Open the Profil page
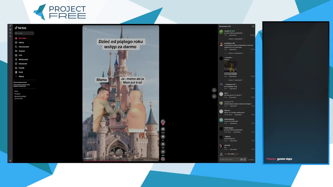 [19, 72]
